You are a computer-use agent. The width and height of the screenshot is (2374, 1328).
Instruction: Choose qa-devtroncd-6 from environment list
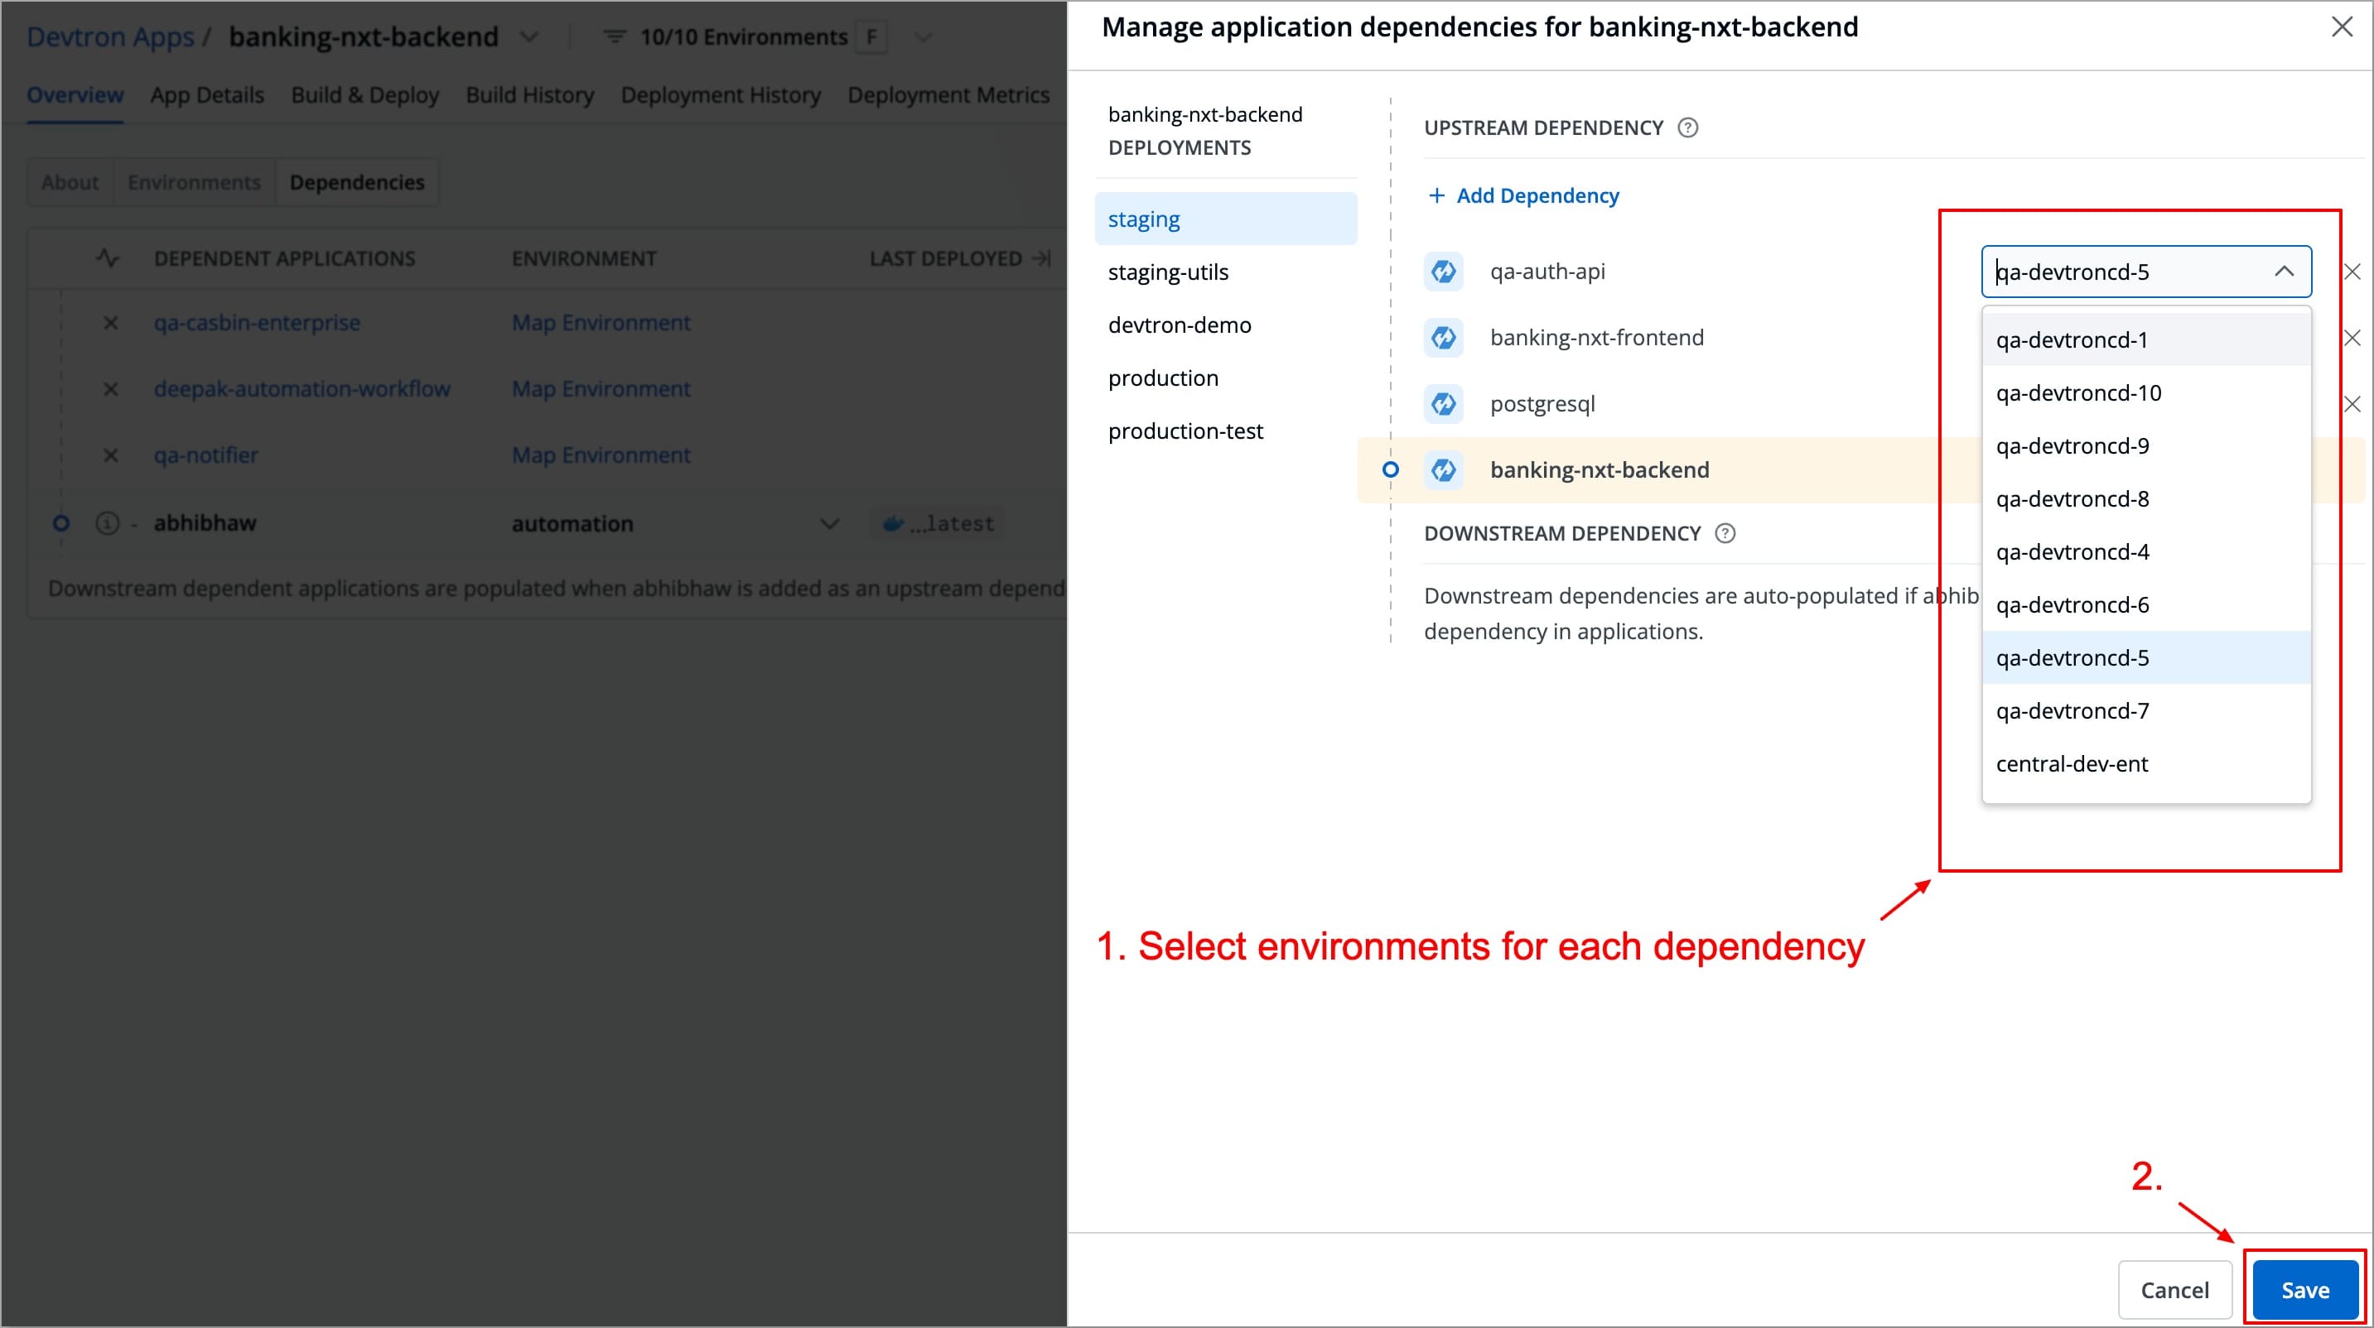point(2146,605)
